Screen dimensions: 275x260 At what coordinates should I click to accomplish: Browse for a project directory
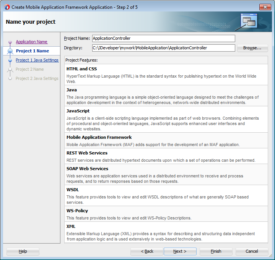(252, 48)
